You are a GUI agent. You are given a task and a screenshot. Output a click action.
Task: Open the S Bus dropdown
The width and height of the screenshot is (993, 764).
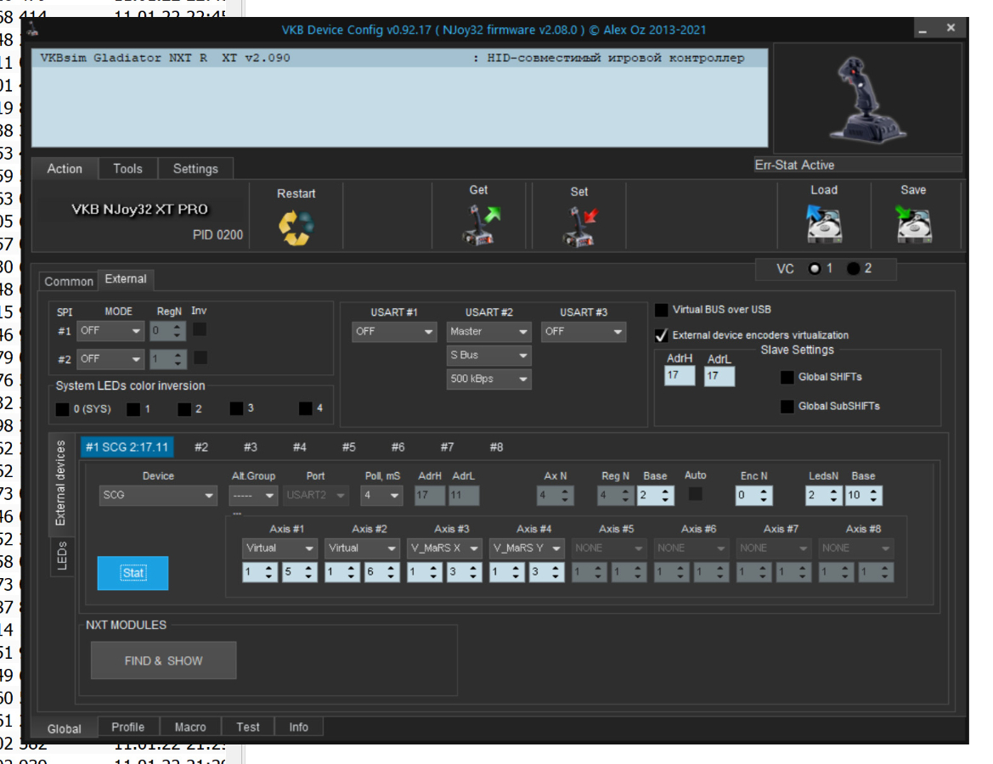coord(488,355)
